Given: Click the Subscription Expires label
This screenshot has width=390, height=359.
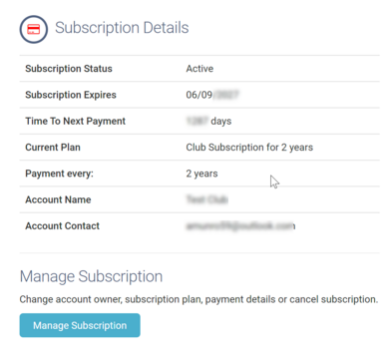Looking at the screenshot, I should pos(71,95).
